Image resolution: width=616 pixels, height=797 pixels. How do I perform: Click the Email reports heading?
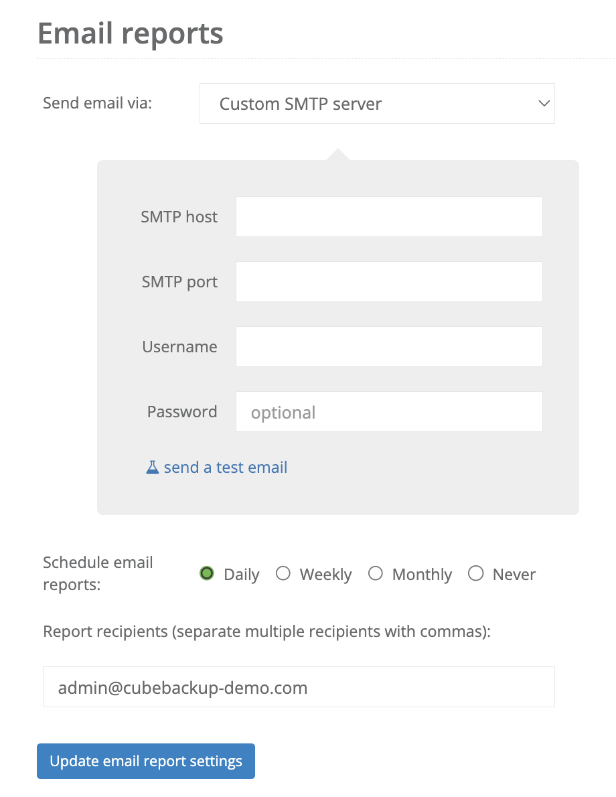coord(131,33)
